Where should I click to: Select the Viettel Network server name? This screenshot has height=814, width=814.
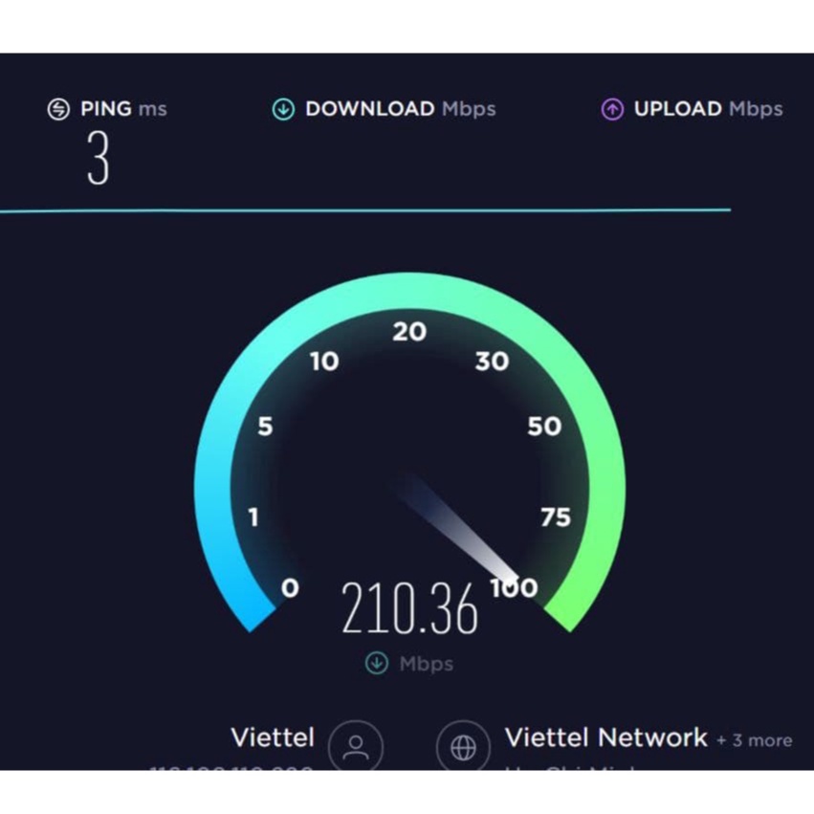(605, 737)
